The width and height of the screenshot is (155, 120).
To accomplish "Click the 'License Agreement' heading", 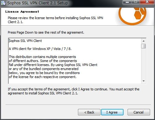I will pos(22,12).
